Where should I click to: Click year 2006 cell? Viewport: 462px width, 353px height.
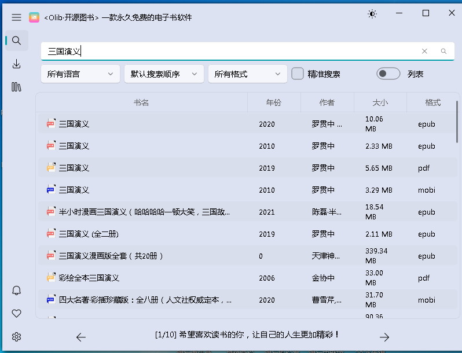[267, 278]
